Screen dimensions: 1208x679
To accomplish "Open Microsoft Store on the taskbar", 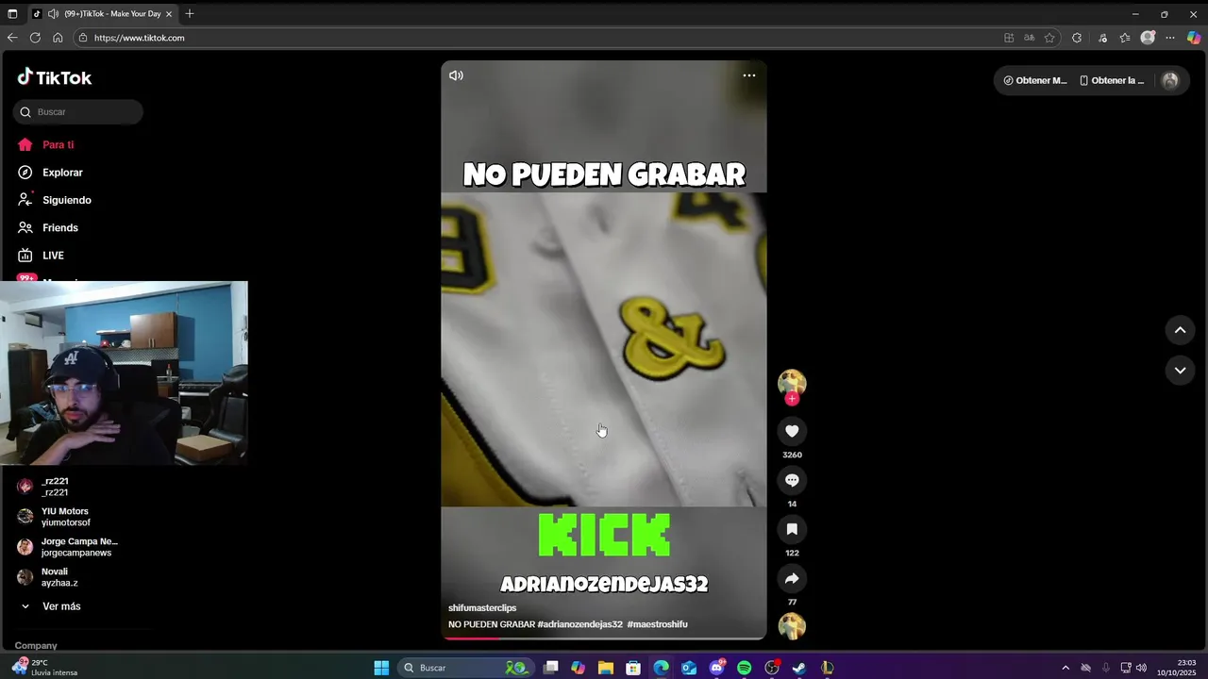I will [633, 668].
